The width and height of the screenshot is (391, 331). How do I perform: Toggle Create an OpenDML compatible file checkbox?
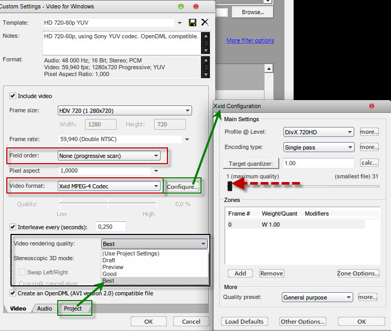pos(13,293)
